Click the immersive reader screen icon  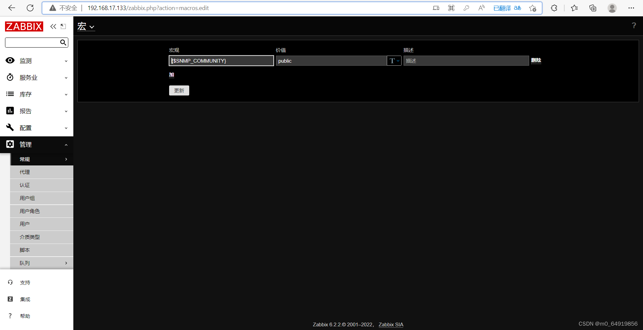436,8
